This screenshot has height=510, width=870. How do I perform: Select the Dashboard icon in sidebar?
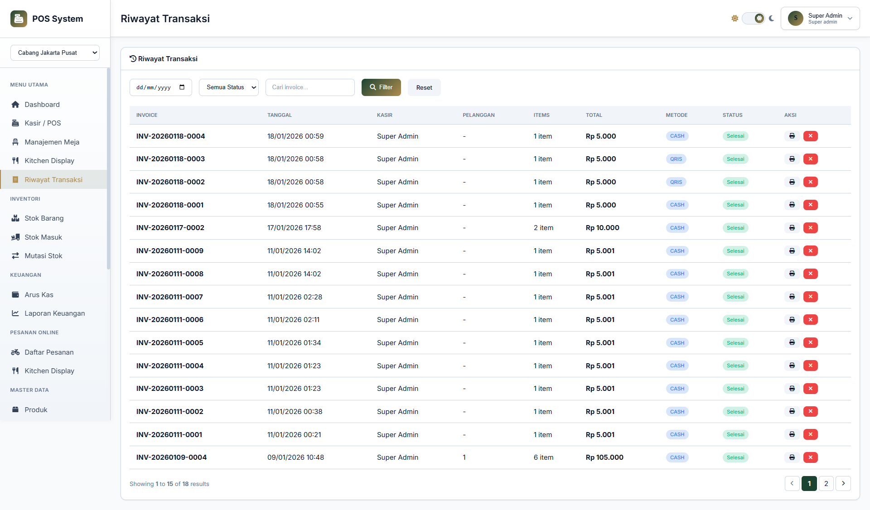click(16, 104)
